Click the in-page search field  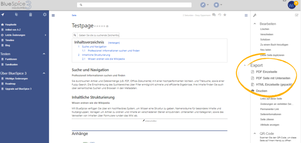click(98, 35)
